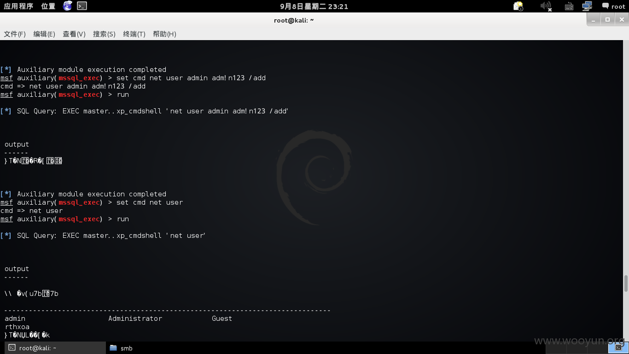Switch to root@kali taskbar entry
629x354 pixels.
coord(55,348)
